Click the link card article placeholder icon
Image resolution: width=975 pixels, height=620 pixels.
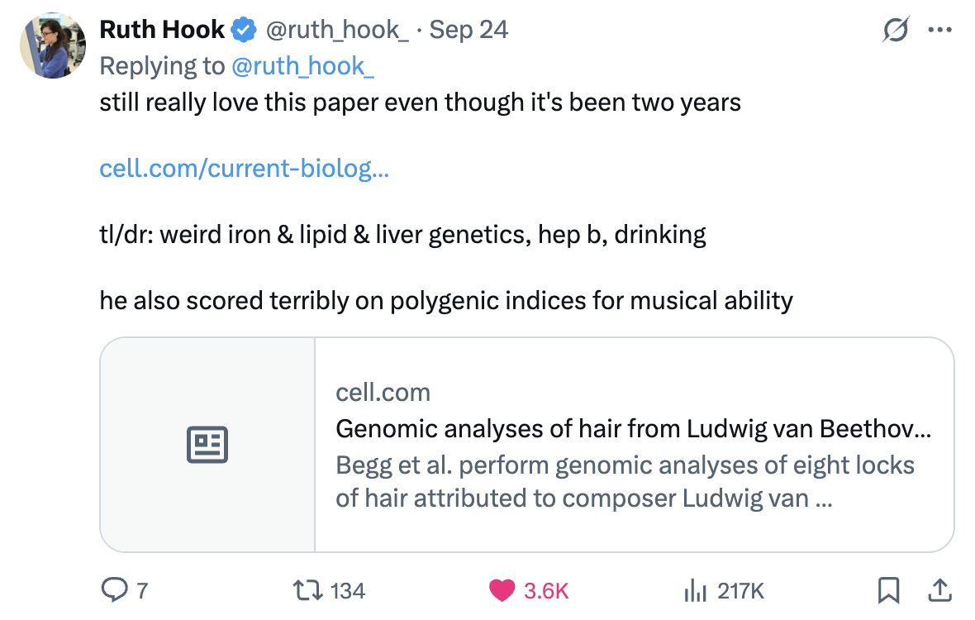pyautogui.click(x=207, y=445)
